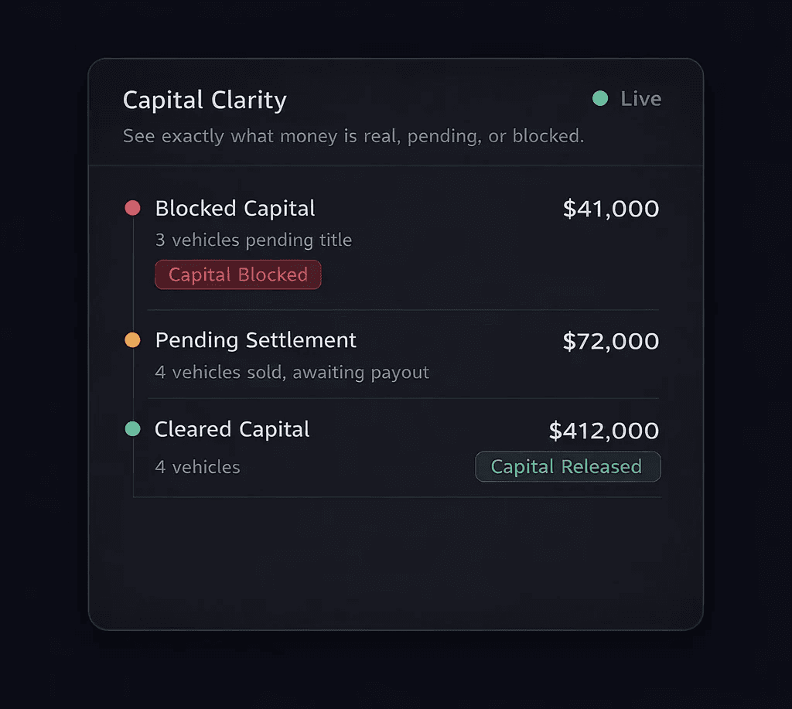Click the $41,000 blocked amount
This screenshot has width=792, height=709.
click(x=611, y=209)
